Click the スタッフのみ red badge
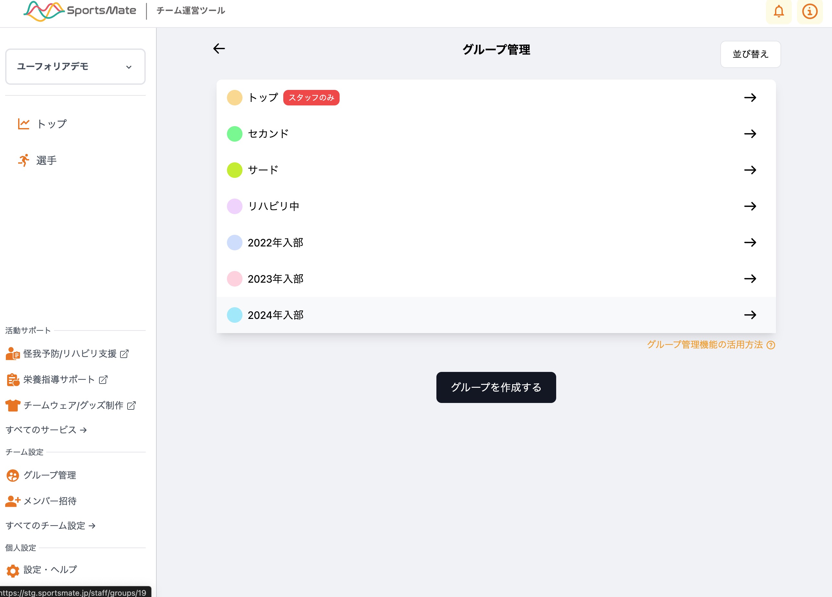The width and height of the screenshot is (832, 597). pos(311,97)
